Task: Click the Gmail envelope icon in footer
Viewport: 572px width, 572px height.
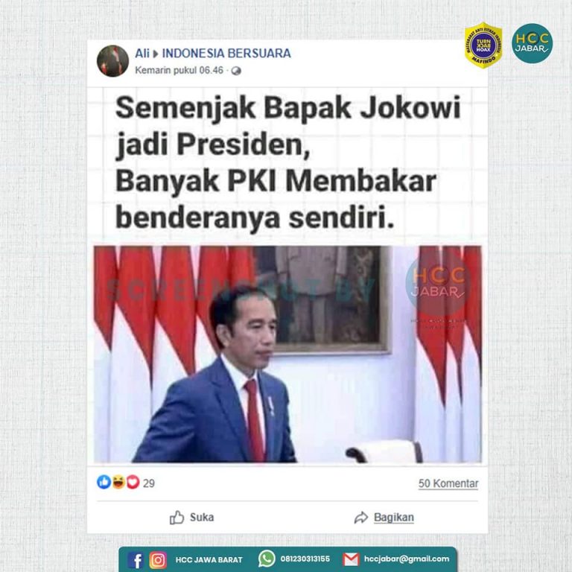Action: pyautogui.click(x=351, y=559)
